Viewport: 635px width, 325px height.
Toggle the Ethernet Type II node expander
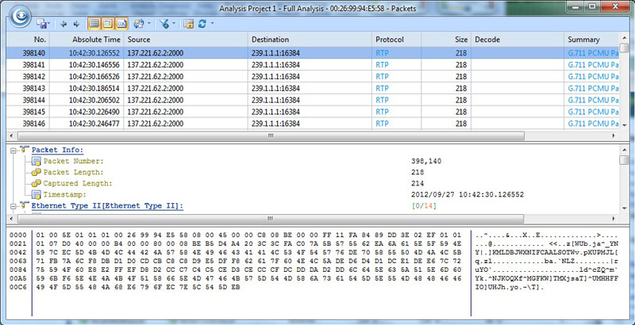pyautogui.click(x=13, y=206)
